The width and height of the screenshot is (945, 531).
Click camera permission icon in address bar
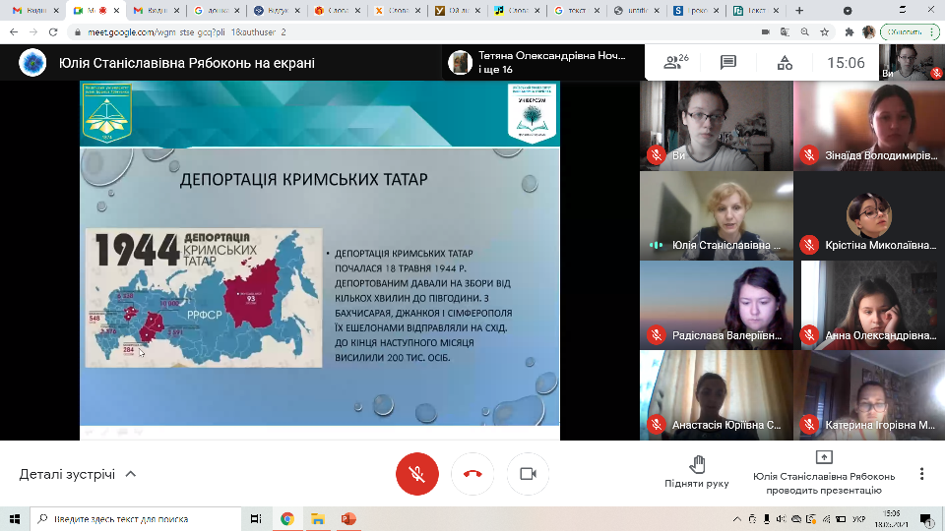(766, 31)
